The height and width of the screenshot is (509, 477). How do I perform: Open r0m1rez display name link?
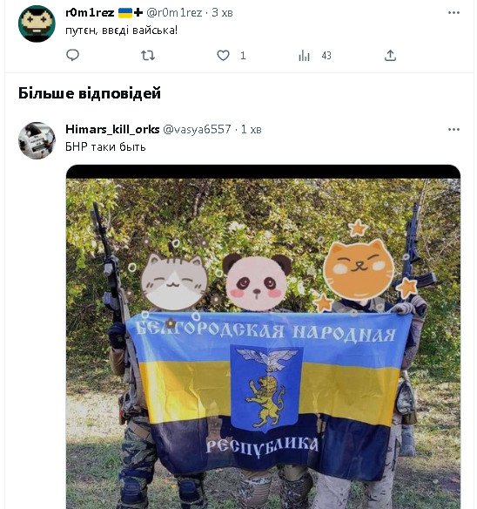point(90,13)
